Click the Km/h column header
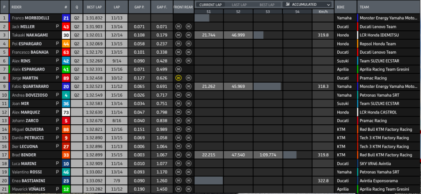This screenshot has width=421, height=194. [x=322, y=11]
